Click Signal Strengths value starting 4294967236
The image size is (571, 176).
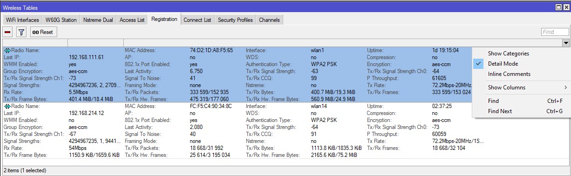(95, 85)
